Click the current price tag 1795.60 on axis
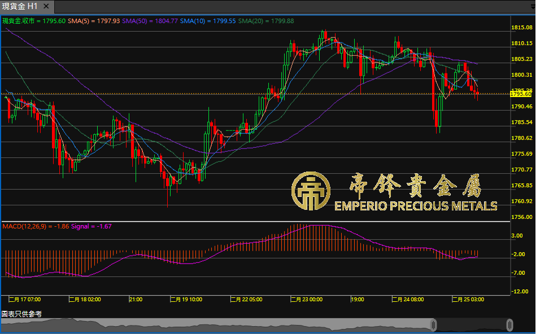 (x=521, y=94)
